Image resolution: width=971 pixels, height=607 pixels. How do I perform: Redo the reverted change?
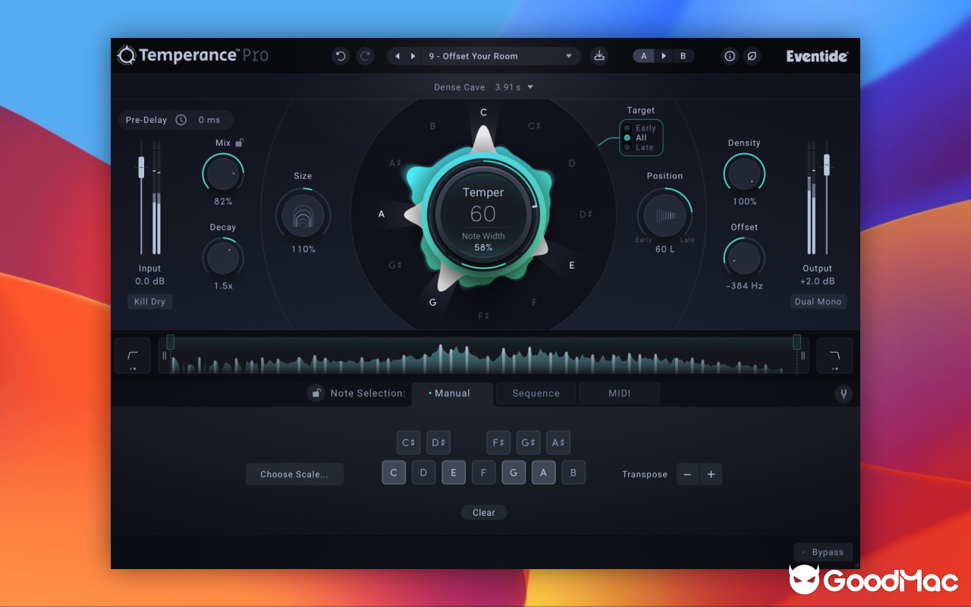pyautogui.click(x=365, y=56)
